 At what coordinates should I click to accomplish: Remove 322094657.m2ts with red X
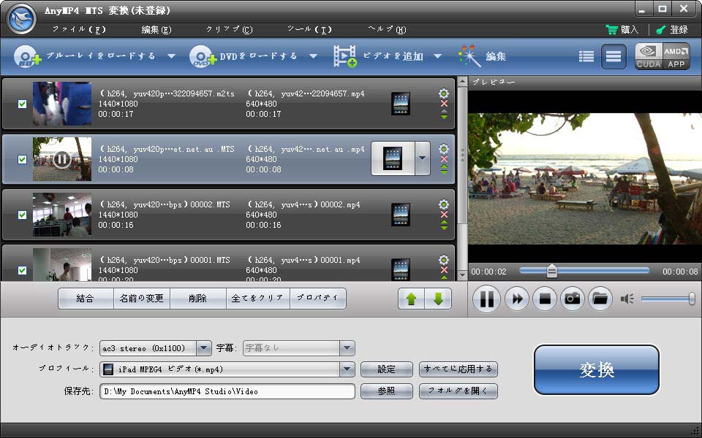click(x=444, y=104)
